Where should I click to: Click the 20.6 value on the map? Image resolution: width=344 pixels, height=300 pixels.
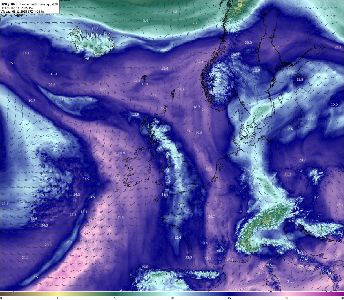pyautogui.click(x=52, y=85)
